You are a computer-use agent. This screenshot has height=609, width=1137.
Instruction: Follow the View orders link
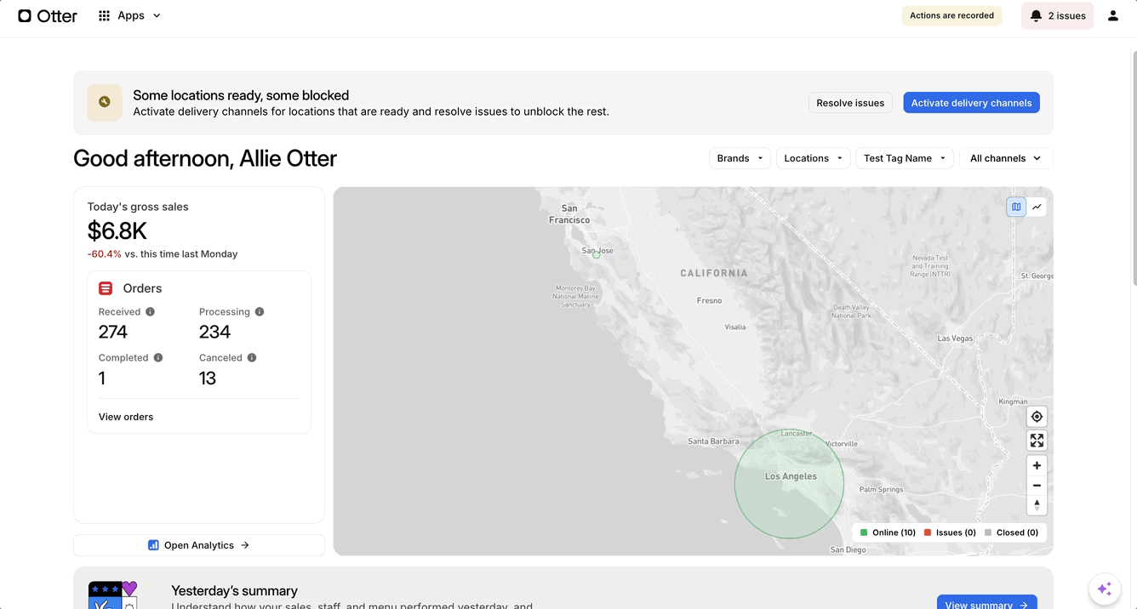tap(126, 417)
